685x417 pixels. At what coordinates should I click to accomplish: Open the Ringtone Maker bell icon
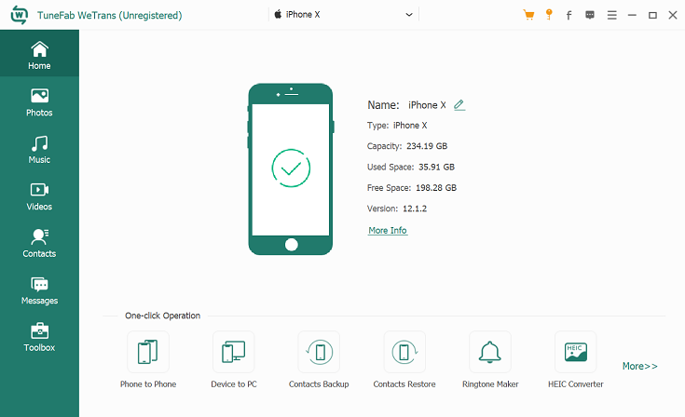[489, 352]
